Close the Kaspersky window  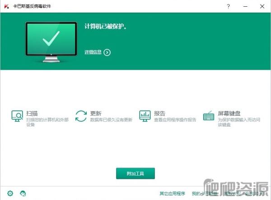(x=262, y=6)
